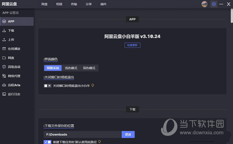Close the 阿里云盘 window
The height and width of the screenshot is (144, 233).
tap(229, 4)
